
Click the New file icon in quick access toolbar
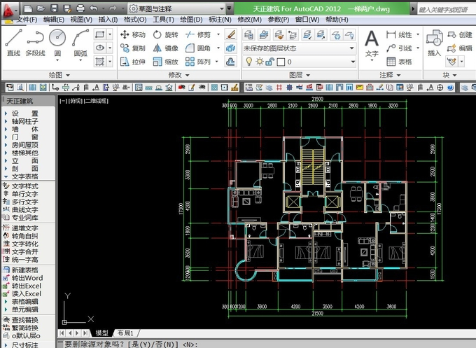pos(28,8)
